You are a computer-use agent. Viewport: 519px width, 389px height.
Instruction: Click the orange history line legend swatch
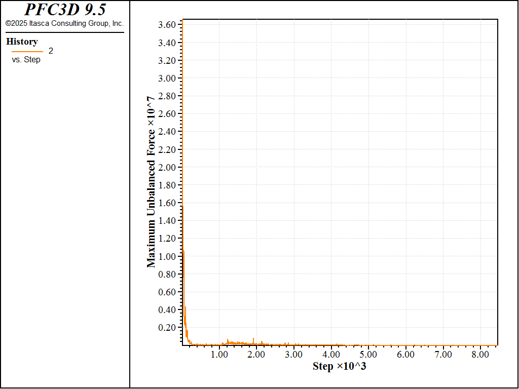click(27, 52)
